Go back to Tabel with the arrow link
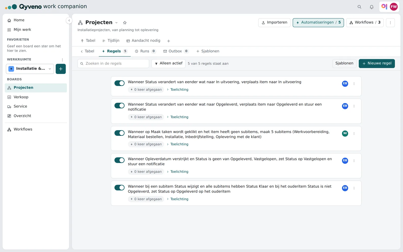The width and height of the screenshot is (403, 252). coord(87,51)
